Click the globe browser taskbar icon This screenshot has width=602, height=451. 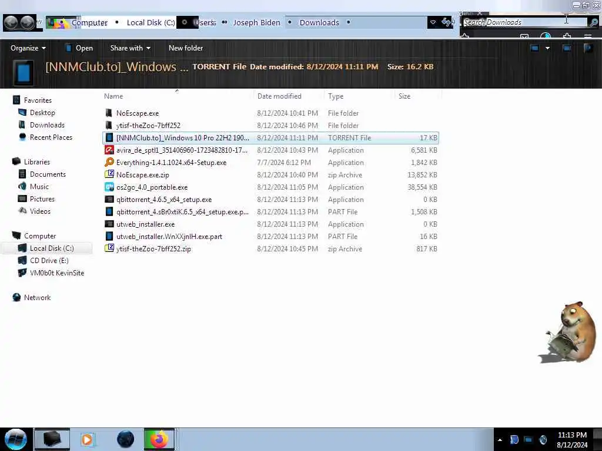click(x=125, y=439)
